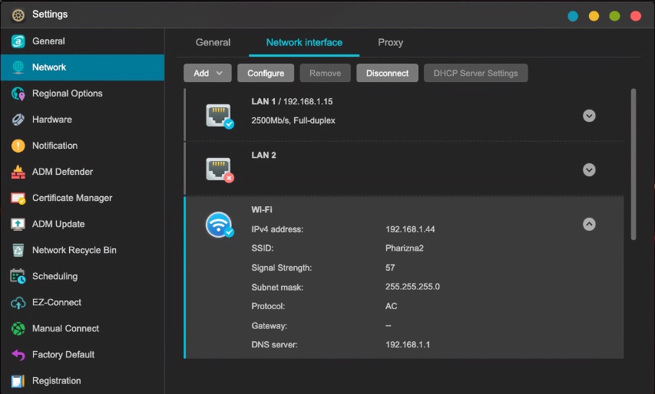Click the Network Recycle Bin label
This screenshot has height=394, width=655.
(x=74, y=250)
